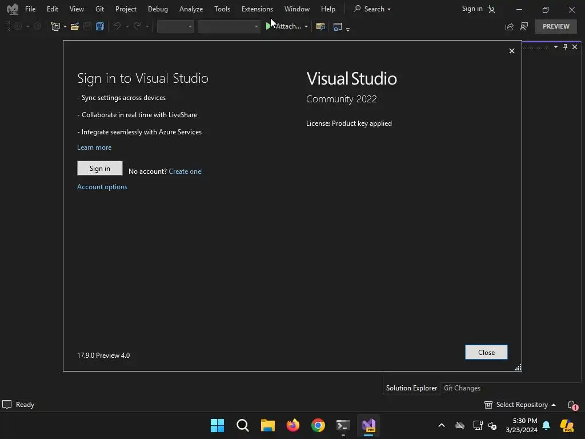Open the Analyze menu
This screenshot has height=439, width=585.
point(191,9)
